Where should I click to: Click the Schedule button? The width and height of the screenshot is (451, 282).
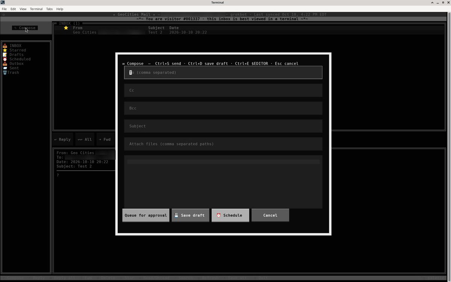click(230, 215)
